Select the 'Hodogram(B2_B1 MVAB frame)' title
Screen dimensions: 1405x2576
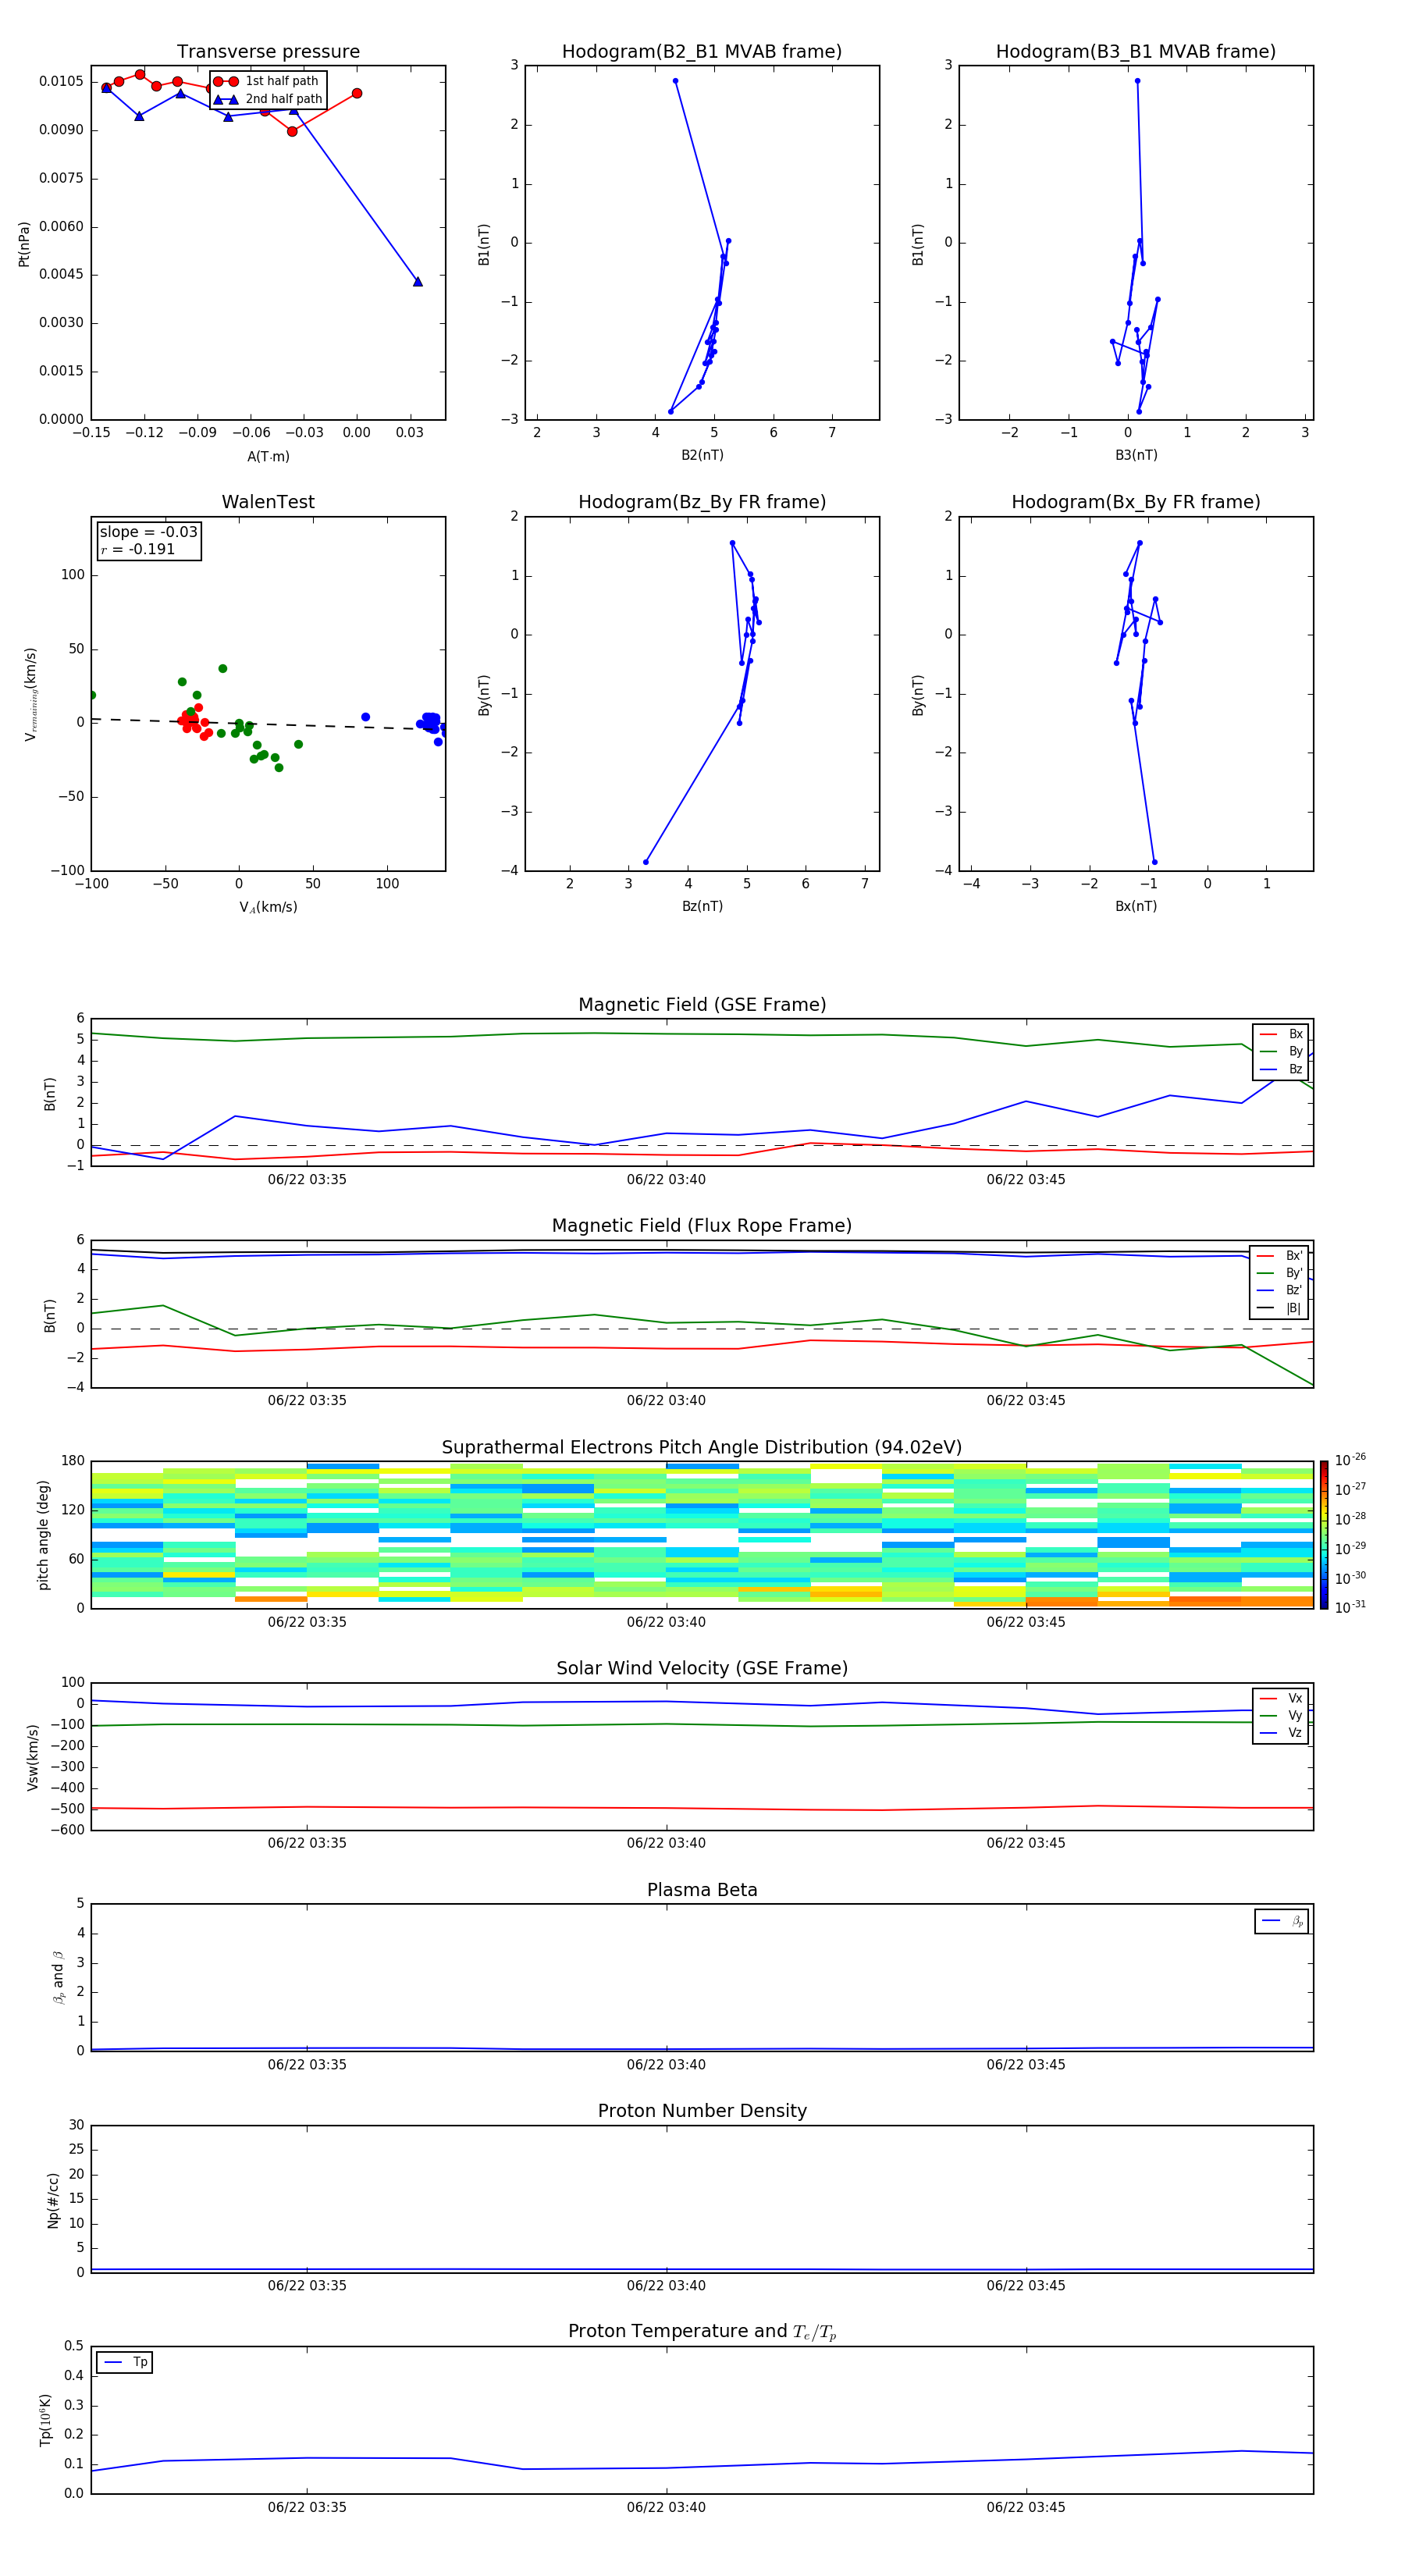702,52
